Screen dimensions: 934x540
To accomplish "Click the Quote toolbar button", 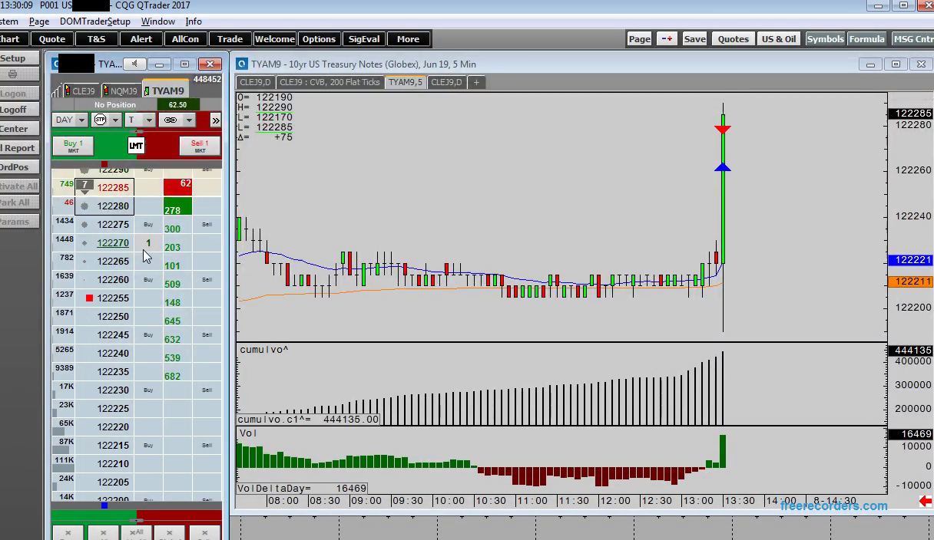I will click(52, 39).
